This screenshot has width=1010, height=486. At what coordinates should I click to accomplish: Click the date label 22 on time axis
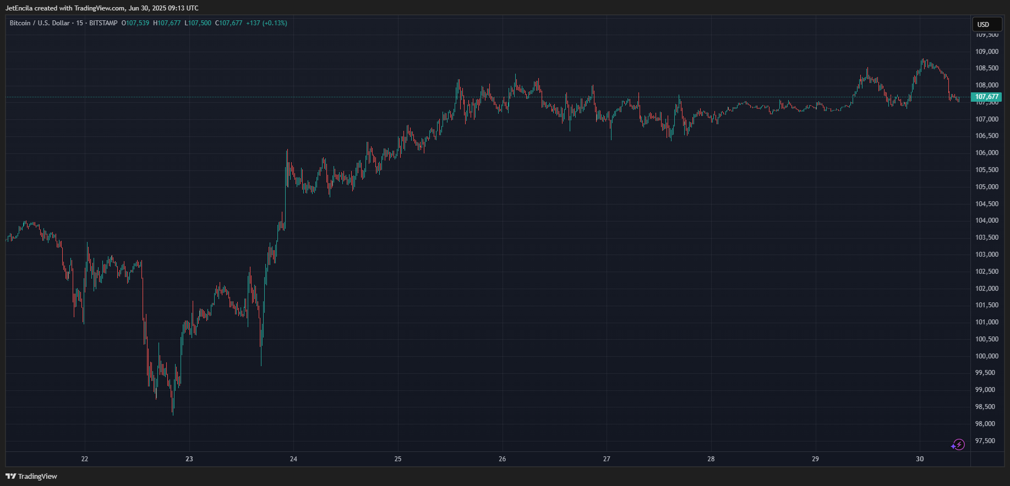(85, 459)
